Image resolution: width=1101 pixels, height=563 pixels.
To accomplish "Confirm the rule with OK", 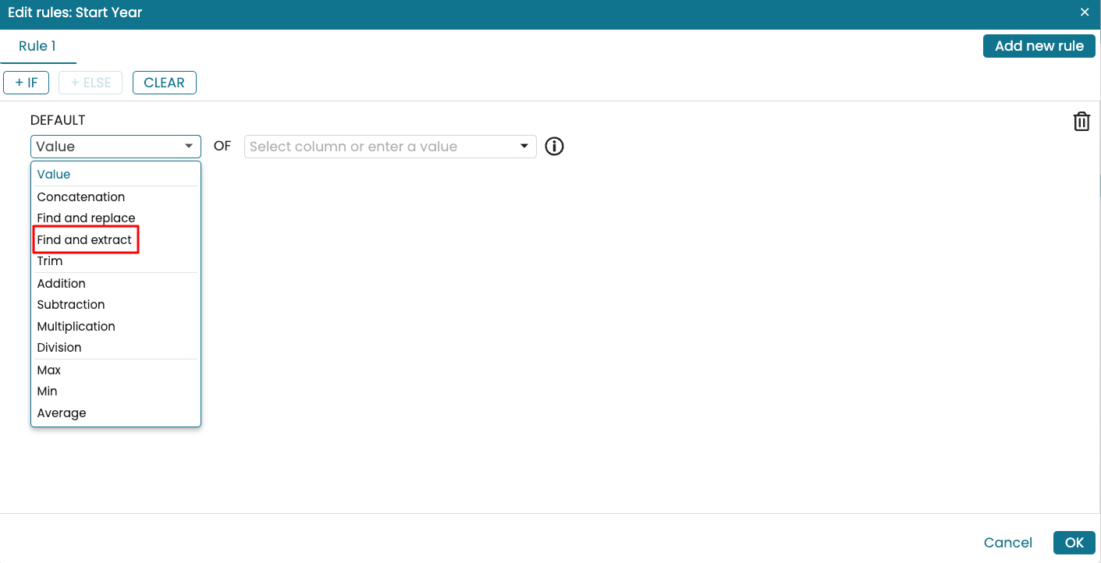I will coord(1074,543).
